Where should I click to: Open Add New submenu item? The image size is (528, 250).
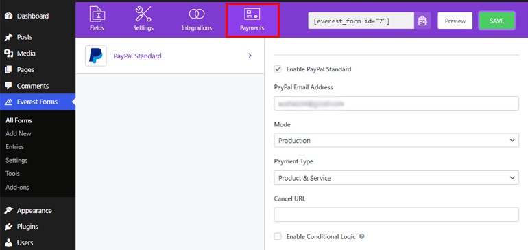point(19,134)
